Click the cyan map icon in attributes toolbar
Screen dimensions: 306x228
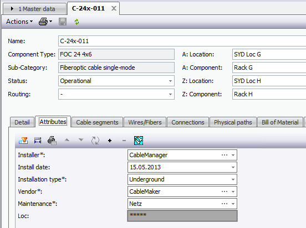point(139,141)
